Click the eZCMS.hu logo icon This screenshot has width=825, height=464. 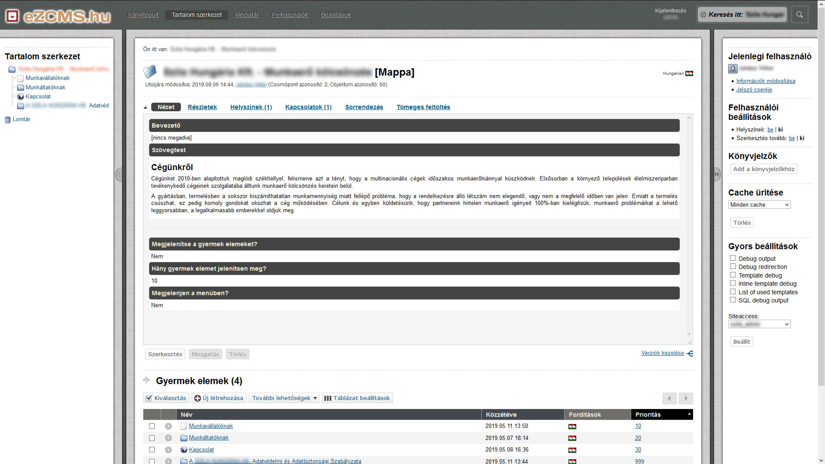pyautogui.click(x=12, y=16)
